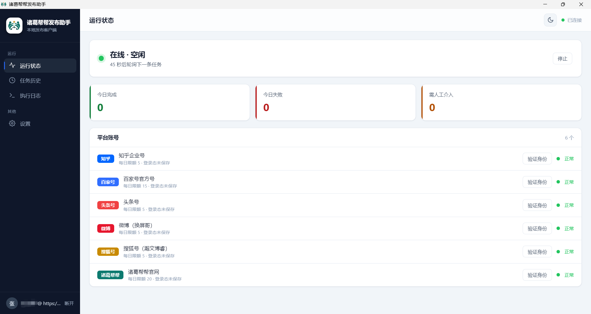
Task: Select 执行日志 in sidebar menu
Action: (40, 95)
